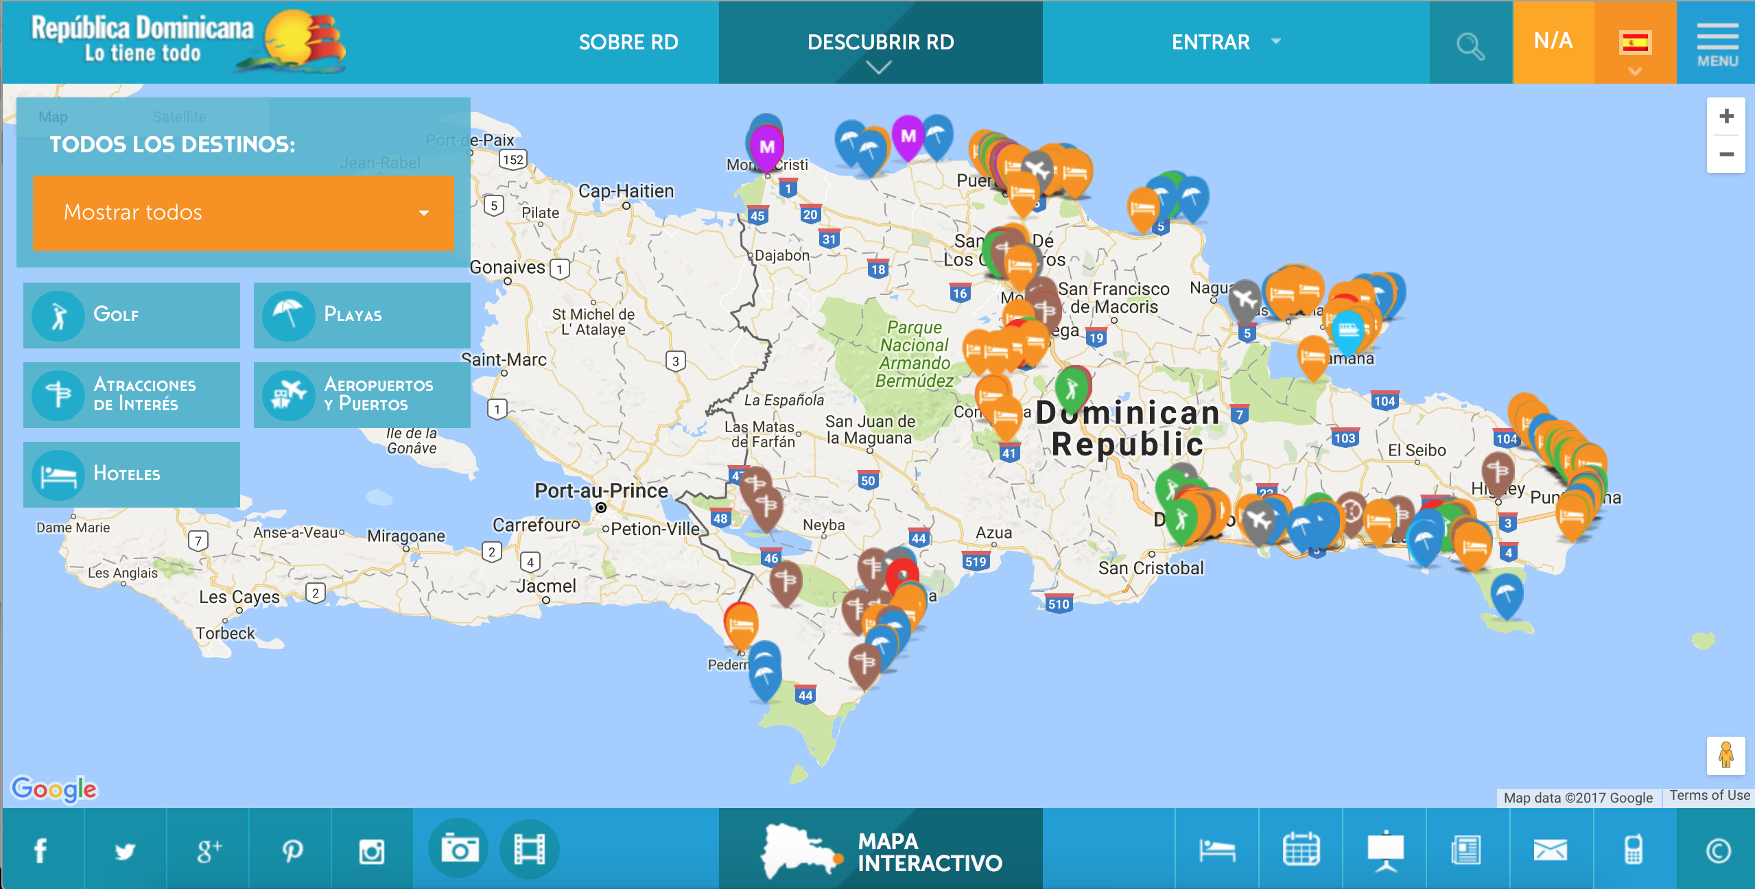Viewport: 1755px width, 889px height.
Task: Click the green golf marker near Dominican Republic label
Action: [1072, 390]
